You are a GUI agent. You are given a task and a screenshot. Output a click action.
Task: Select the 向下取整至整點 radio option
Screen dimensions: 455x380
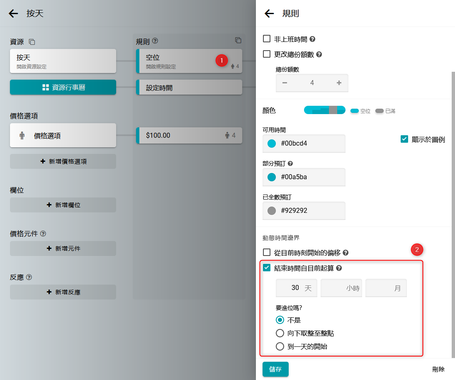pos(280,333)
